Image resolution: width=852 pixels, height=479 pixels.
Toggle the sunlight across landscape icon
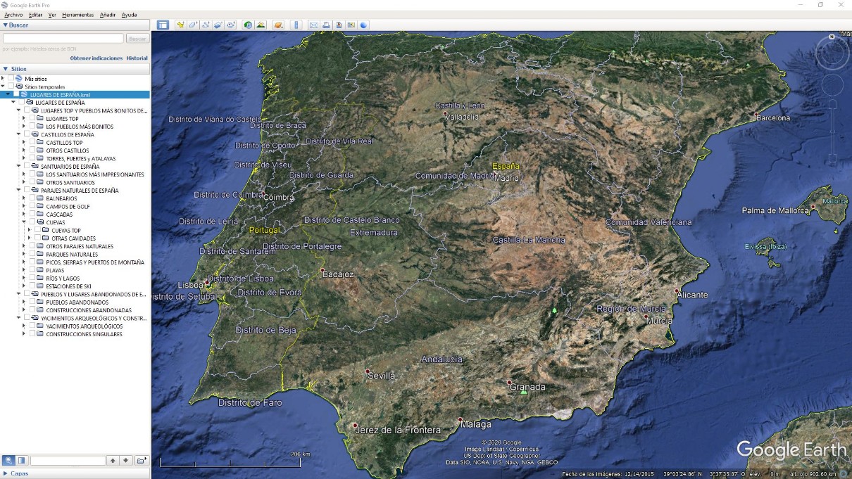click(x=261, y=25)
